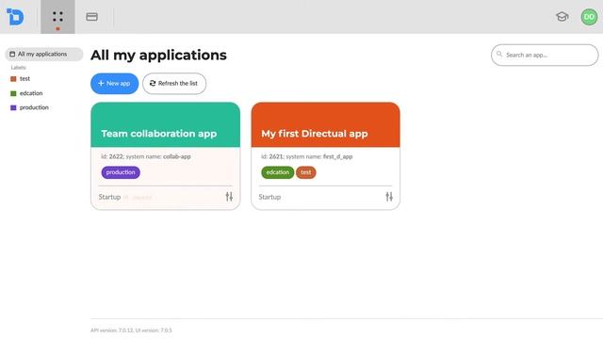Viewport: 603px width, 339px height.
Task: Click Refresh the list button
Action: (174, 84)
